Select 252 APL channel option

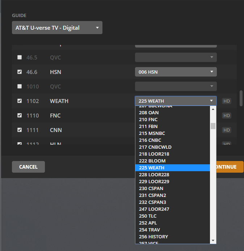pos(173,223)
